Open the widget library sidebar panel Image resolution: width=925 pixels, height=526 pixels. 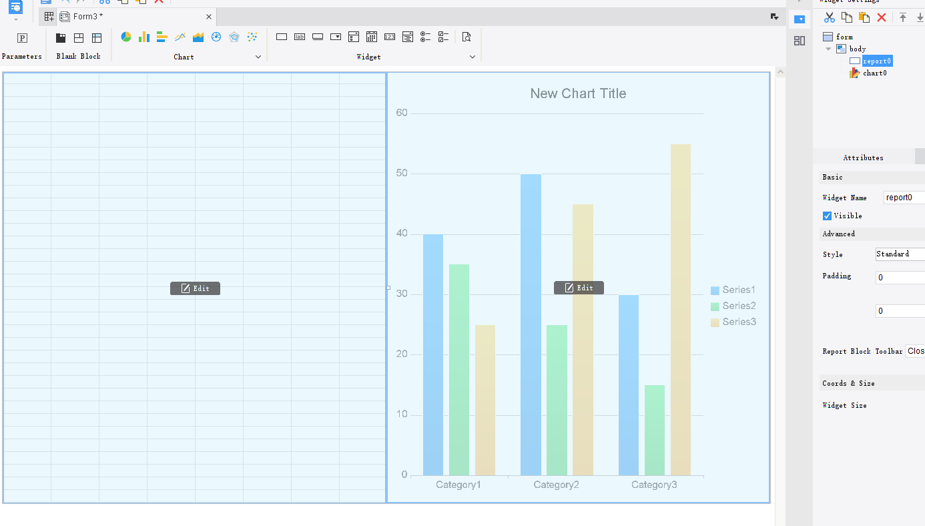point(800,41)
